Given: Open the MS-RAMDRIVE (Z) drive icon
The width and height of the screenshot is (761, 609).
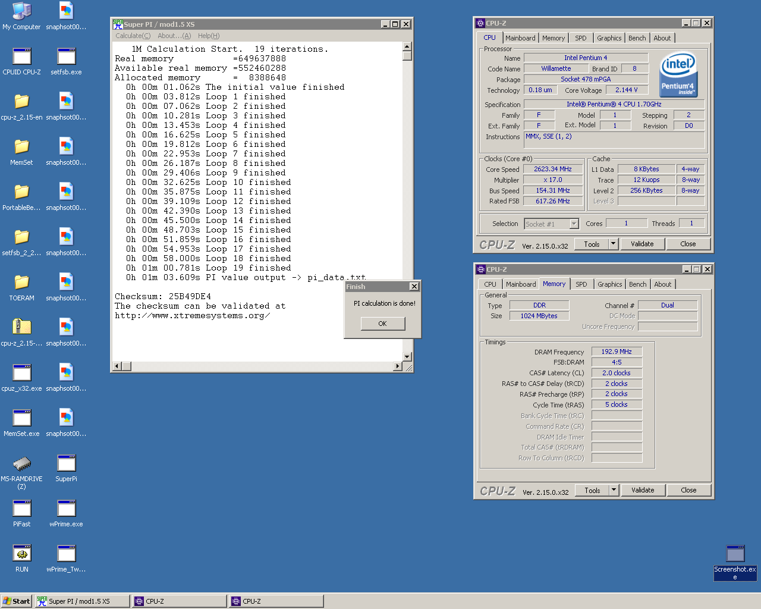Looking at the screenshot, I should pyautogui.click(x=21, y=472).
